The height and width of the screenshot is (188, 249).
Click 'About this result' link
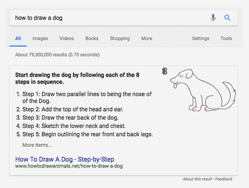(x=197, y=179)
